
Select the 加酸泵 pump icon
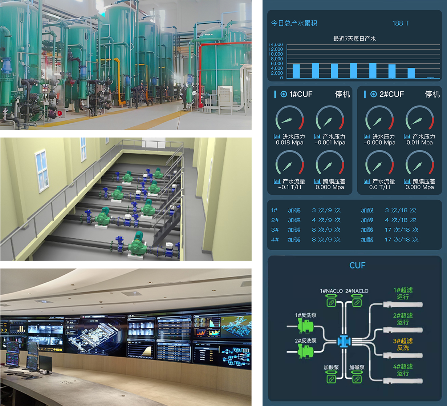(x=331, y=379)
